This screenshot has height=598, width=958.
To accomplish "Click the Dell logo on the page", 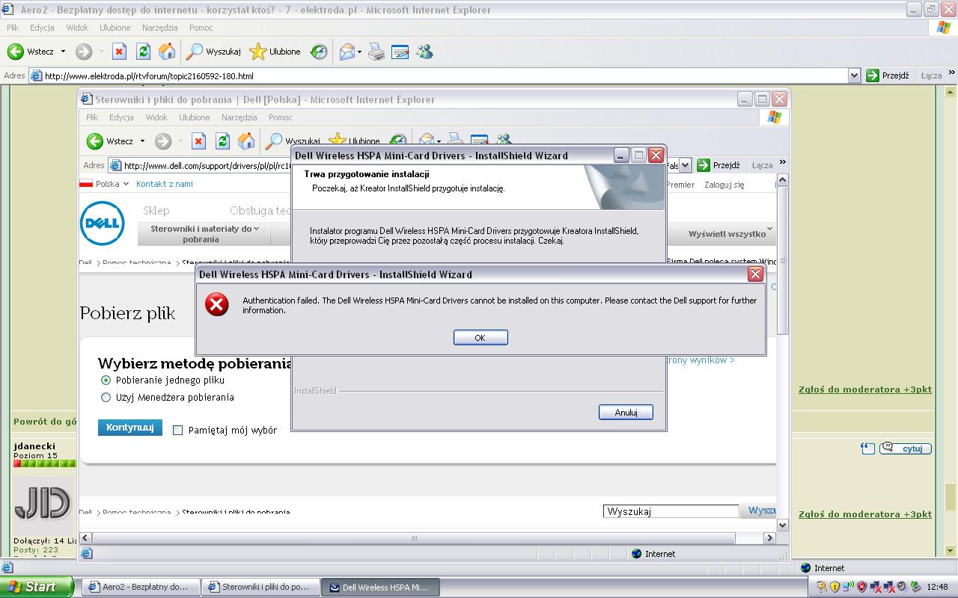I will point(103,224).
